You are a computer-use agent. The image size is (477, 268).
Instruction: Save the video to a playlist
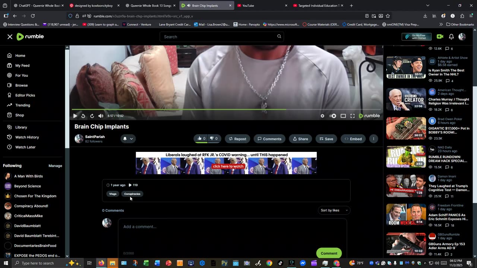pyautogui.click(x=326, y=139)
